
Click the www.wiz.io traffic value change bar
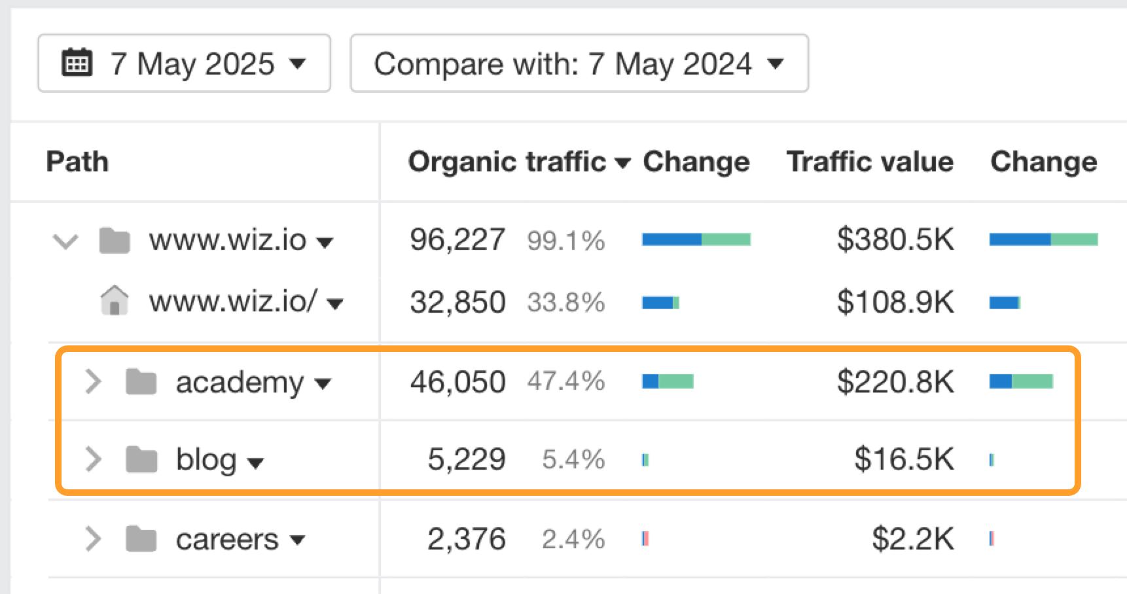(1043, 239)
